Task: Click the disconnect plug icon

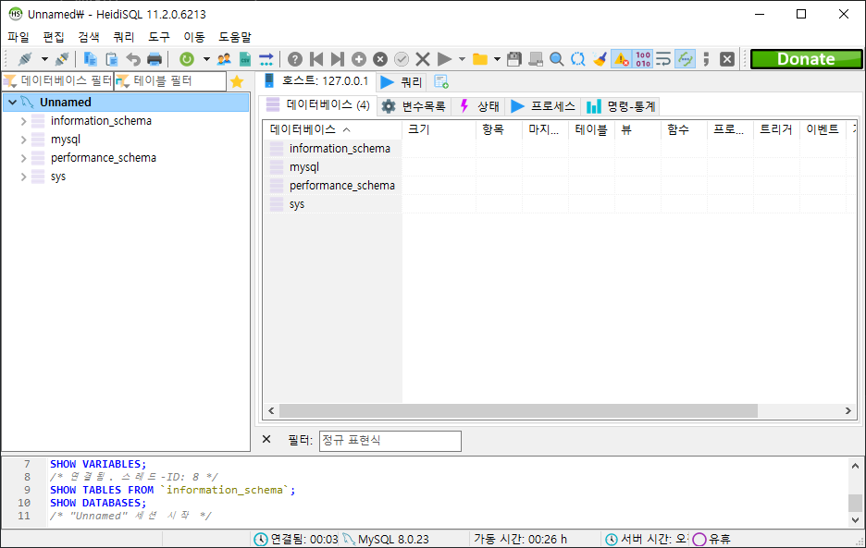Action: pyautogui.click(x=61, y=58)
